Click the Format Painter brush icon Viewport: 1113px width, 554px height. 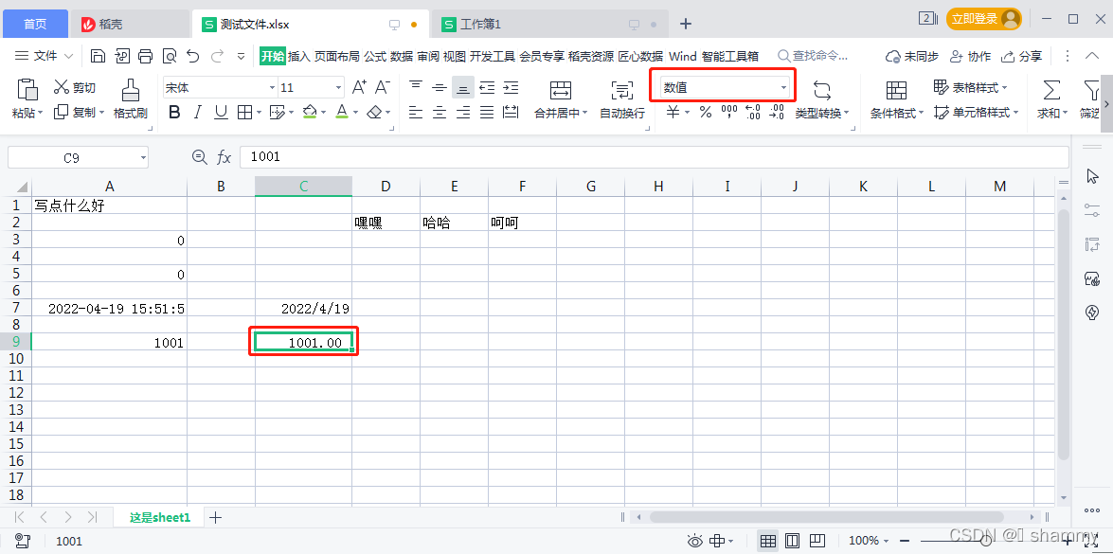130,90
